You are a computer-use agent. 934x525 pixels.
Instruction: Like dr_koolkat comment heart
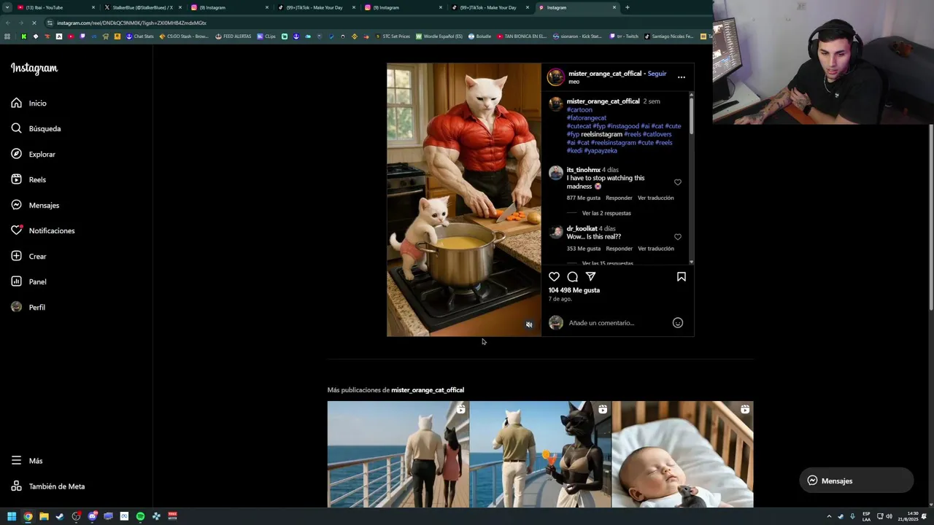coord(678,237)
